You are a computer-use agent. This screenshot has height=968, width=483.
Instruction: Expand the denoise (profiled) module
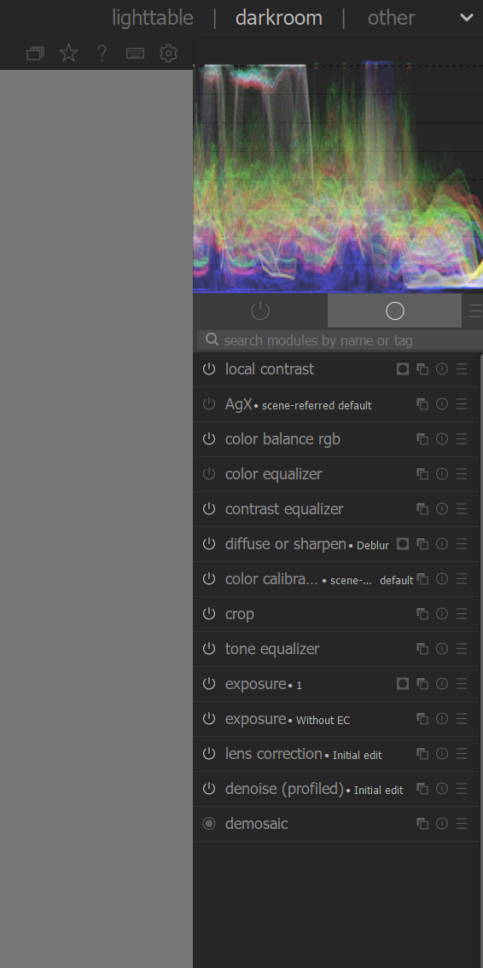click(336, 788)
